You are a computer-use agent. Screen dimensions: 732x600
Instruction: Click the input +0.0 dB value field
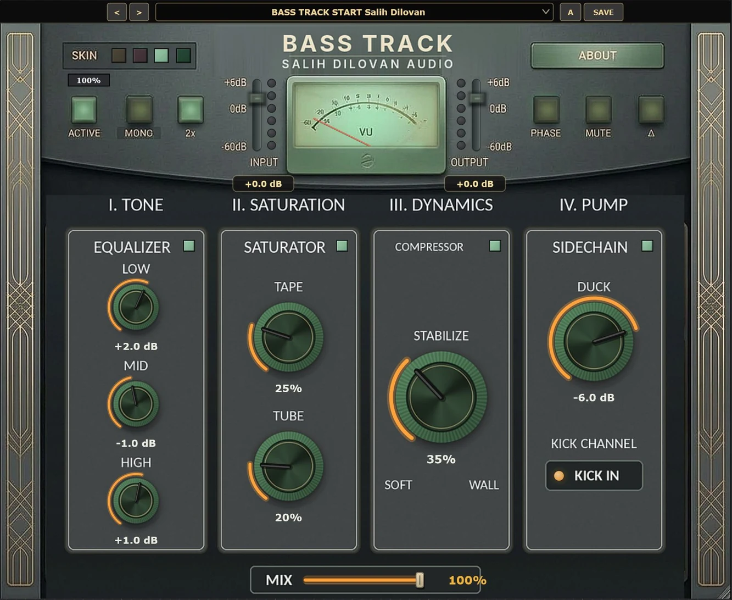pos(263,184)
